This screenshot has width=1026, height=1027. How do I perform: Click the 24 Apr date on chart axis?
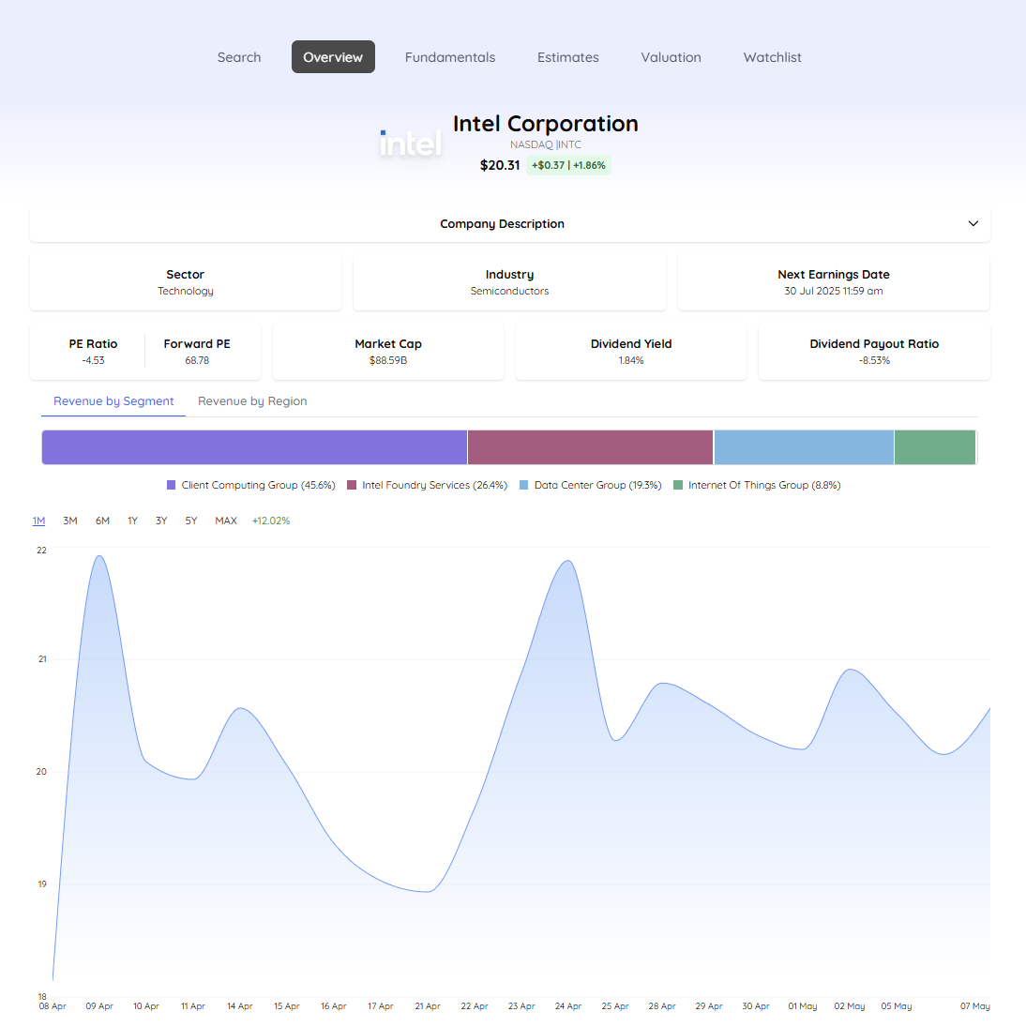567,1006
